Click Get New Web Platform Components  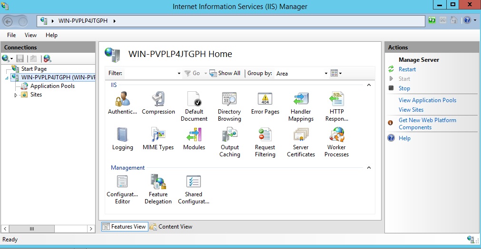point(427,124)
